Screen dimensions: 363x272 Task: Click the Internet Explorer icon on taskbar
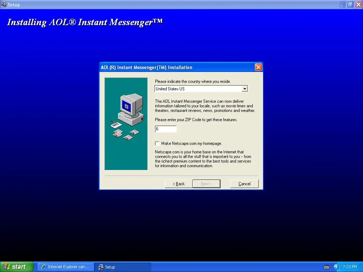point(44,267)
